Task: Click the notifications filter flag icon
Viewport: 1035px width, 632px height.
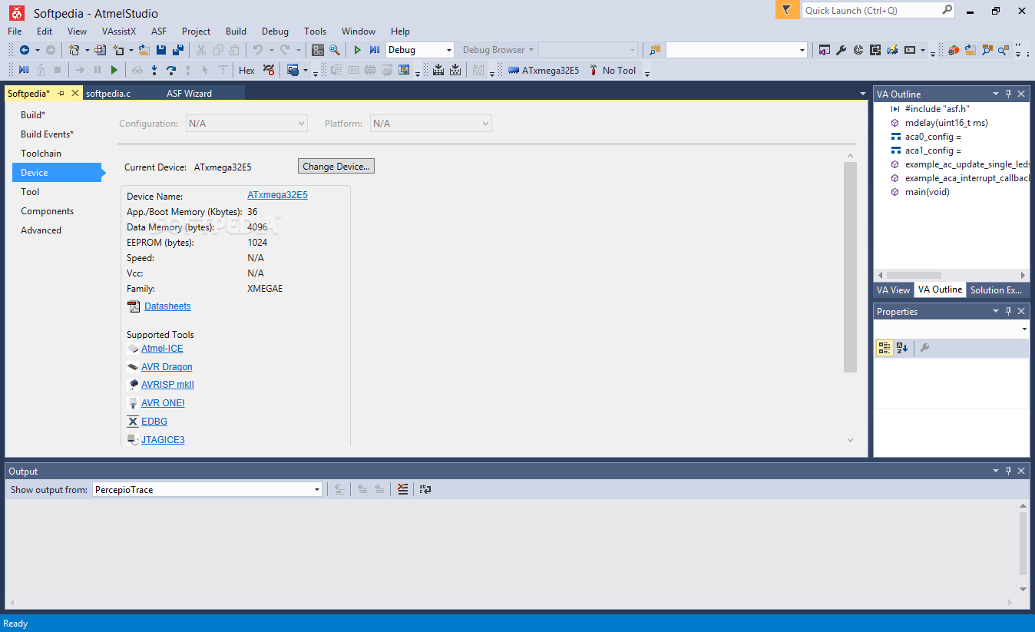Action: [x=786, y=10]
